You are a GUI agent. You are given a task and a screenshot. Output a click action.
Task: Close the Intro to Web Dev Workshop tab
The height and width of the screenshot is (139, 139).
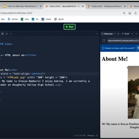[41, 6]
